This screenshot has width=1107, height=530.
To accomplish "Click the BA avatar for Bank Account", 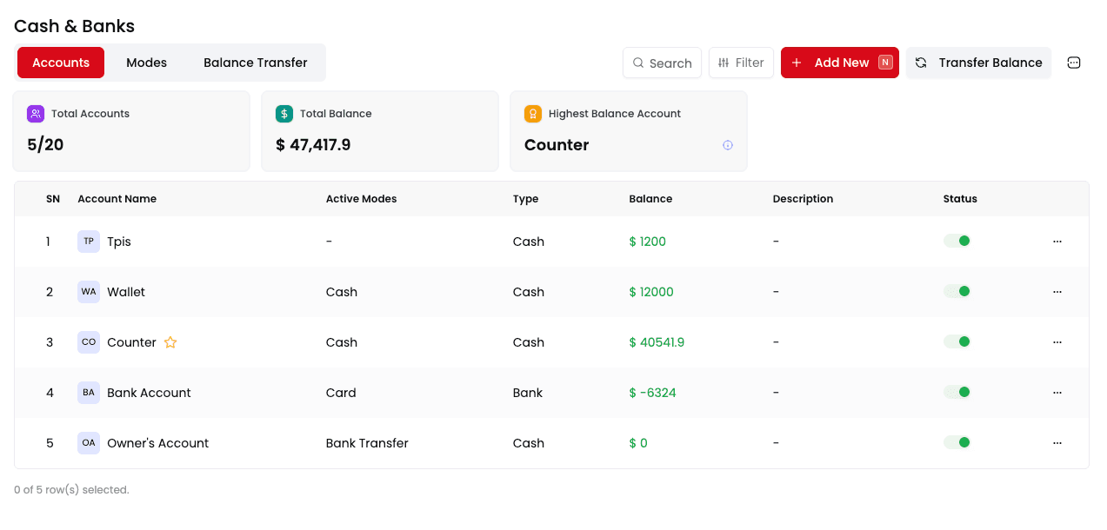I will 89,393.
